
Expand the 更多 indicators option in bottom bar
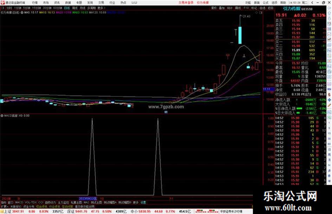point(136,202)
